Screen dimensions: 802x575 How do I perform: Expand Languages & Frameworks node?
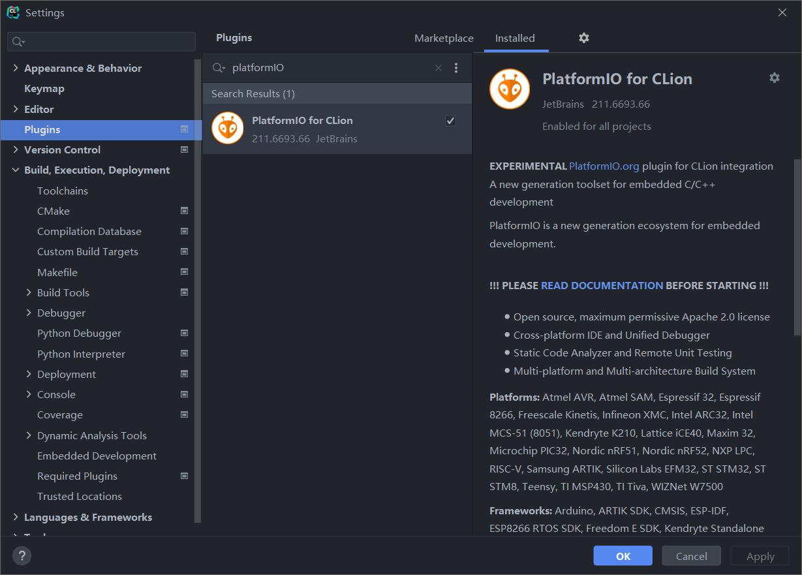(16, 517)
